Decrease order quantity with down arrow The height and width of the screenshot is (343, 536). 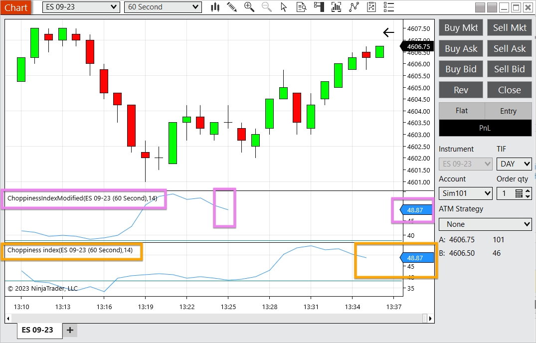click(528, 196)
